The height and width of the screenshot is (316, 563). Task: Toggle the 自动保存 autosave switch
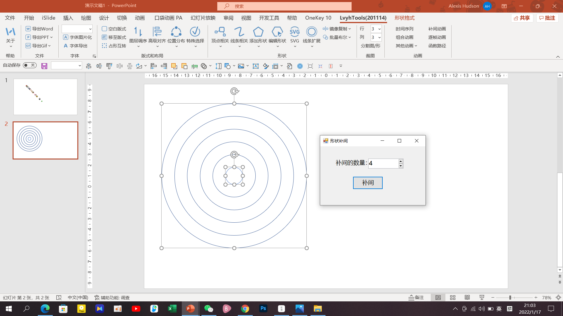tap(30, 65)
